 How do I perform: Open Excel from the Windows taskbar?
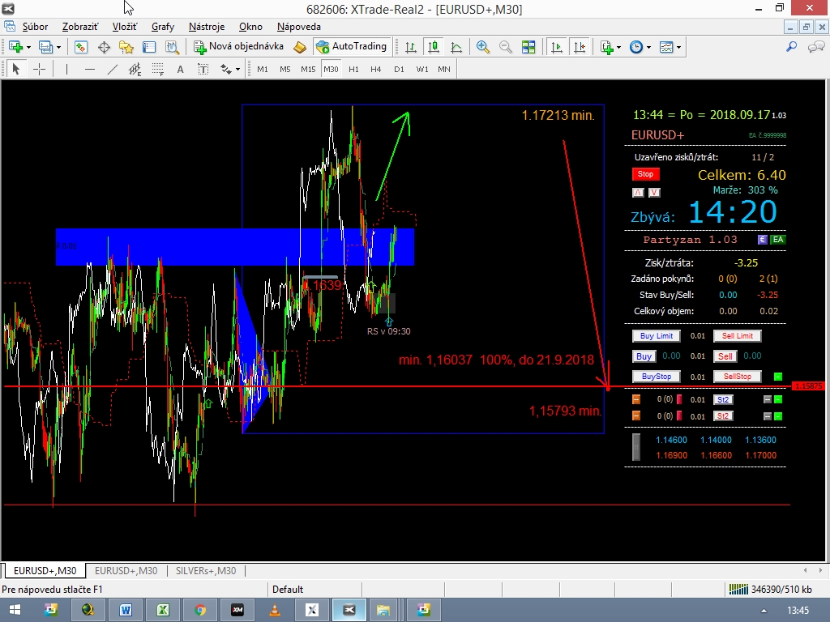pos(162,610)
